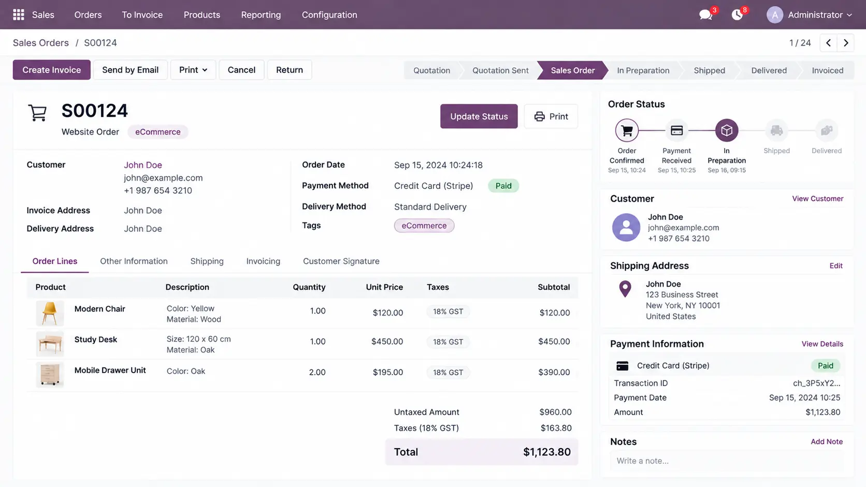866x487 pixels.
Task: Click the Create Invoice button
Action: tap(52, 70)
